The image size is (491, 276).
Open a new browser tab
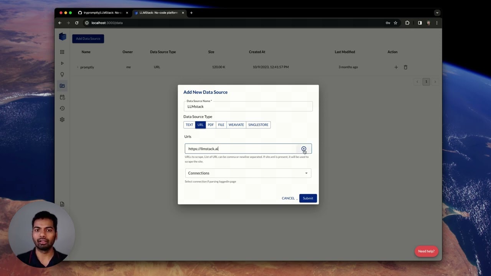(191, 13)
